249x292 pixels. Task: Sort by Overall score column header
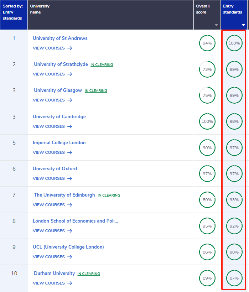pyautogui.click(x=203, y=9)
